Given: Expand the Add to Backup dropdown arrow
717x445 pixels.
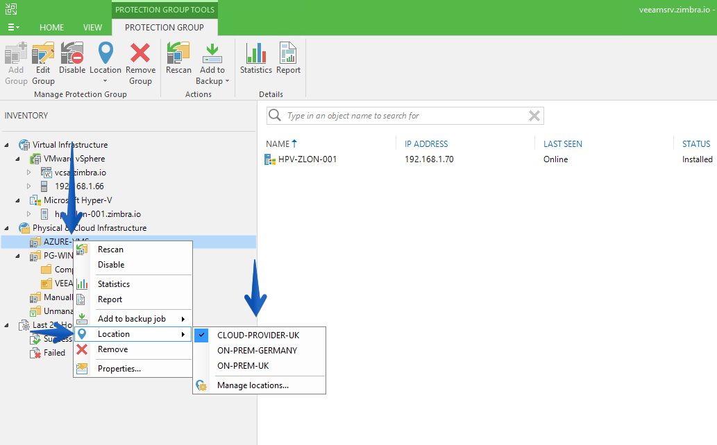Looking at the screenshot, I should pyautogui.click(x=227, y=81).
